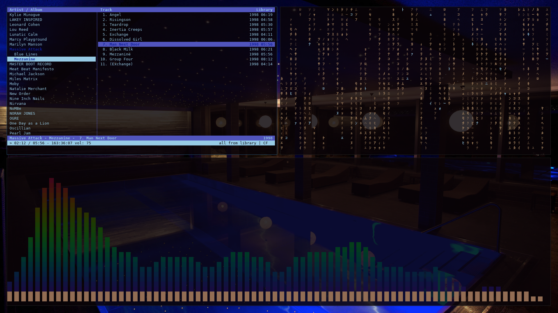Select artist Miles Matrix
Screen dimensions: 558x313
point(23,79)
